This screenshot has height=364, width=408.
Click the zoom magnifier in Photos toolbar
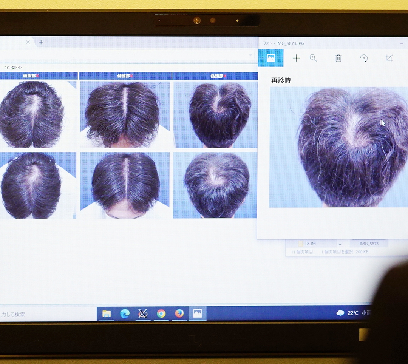point(313,58)
